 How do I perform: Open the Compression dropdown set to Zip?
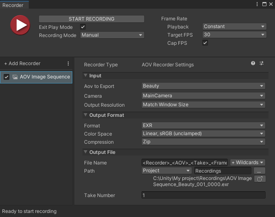pos(204,142)
